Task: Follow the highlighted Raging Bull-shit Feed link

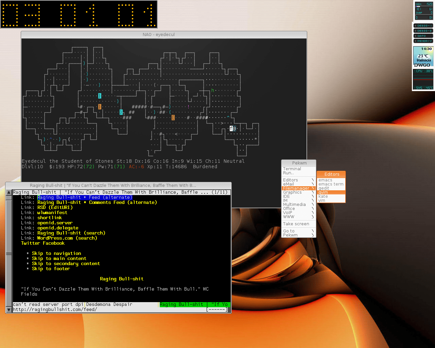Action: click(85, 197)
